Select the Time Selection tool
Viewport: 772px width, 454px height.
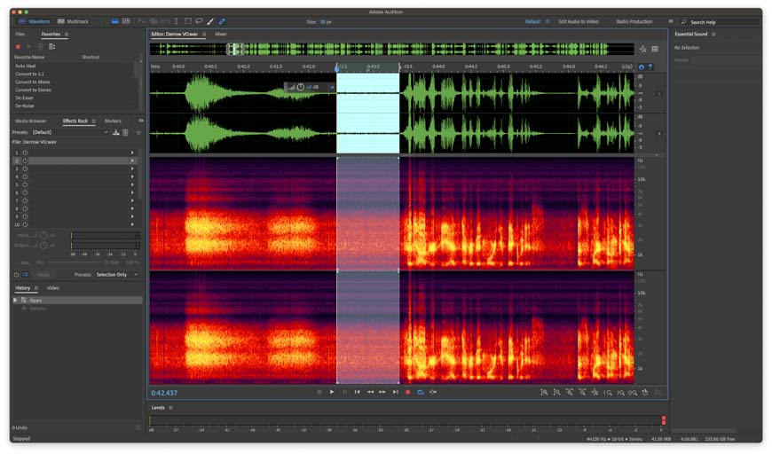(x=177, y=21)
